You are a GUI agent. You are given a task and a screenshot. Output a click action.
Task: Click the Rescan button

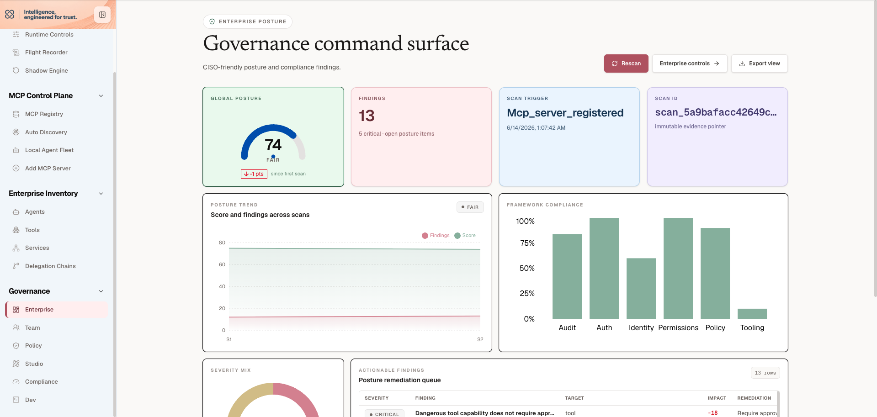pos(626,63)
